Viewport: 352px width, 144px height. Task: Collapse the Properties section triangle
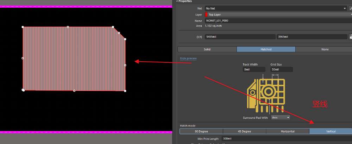click(177, 1)
